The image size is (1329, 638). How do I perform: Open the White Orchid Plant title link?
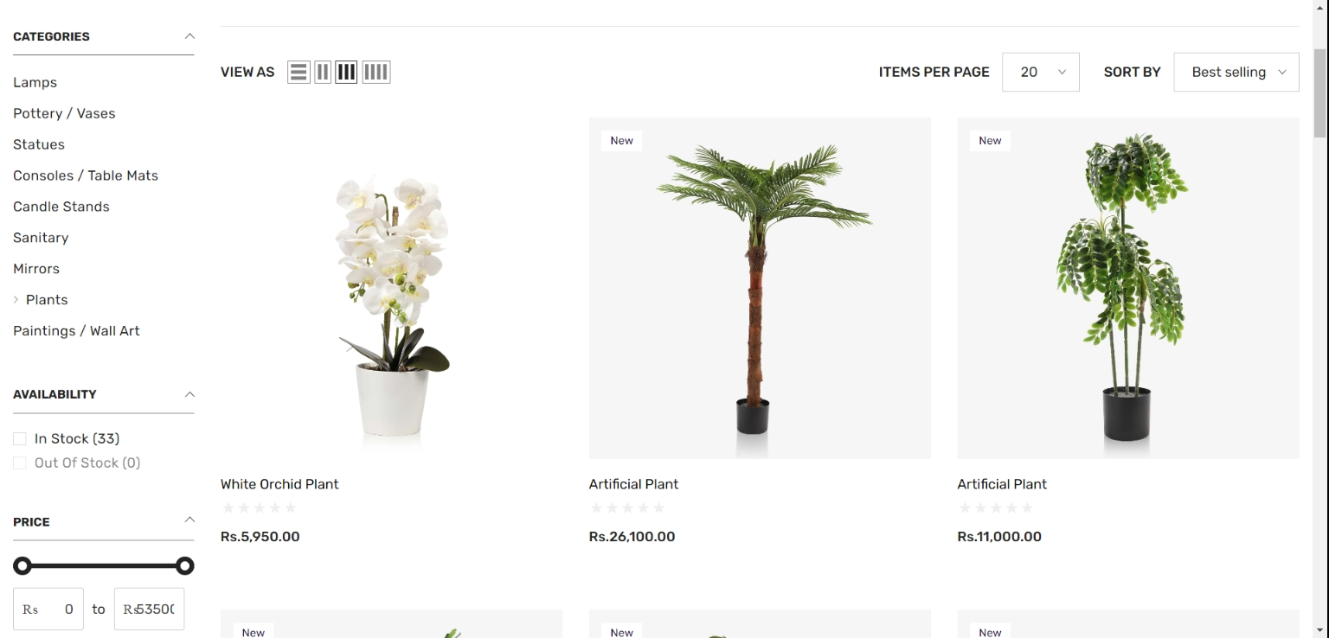pyautogui.click(x=279, y=484)
